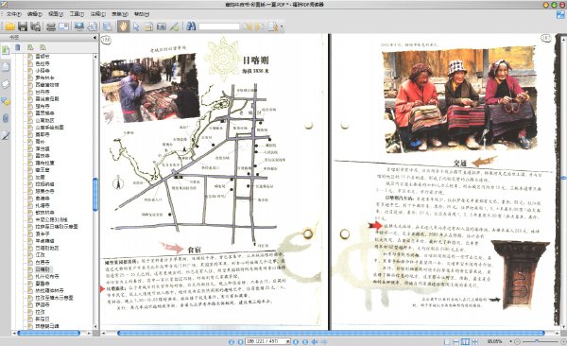Click the Print toolbar icon

(51, 26)
